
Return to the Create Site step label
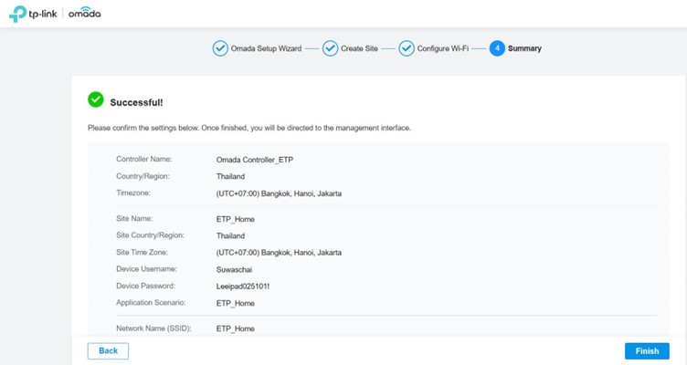pos(361,48)
